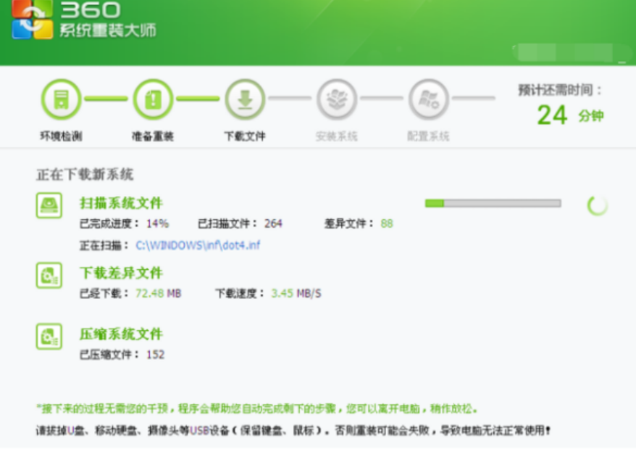Minimize the window using the title-bar dash

(x=622, y=62)
